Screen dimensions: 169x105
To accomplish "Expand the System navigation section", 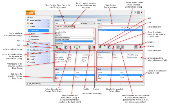I will click(x=48, y=62).
